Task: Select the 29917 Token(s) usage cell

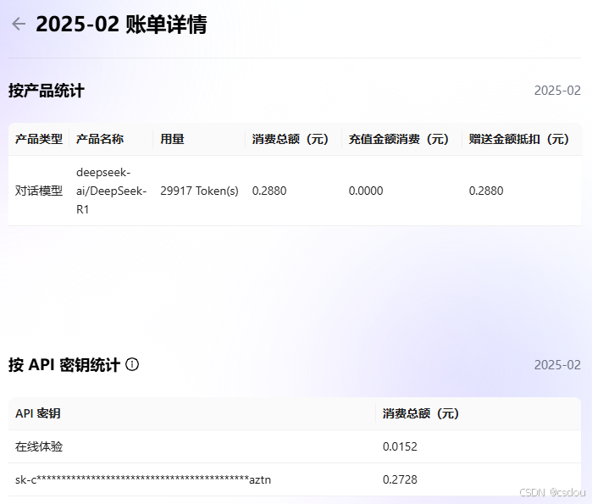Action: (x=199, y=191)
